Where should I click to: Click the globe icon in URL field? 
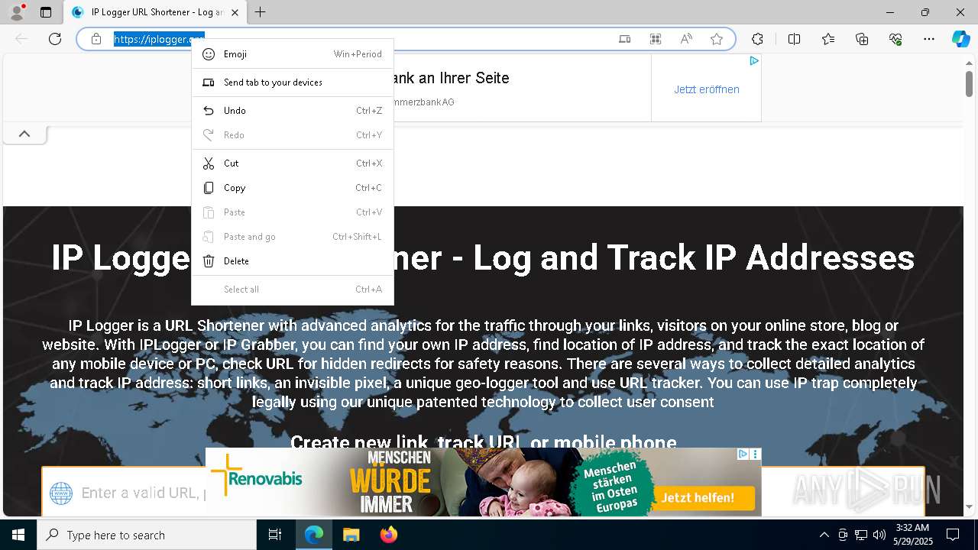click(x=61, y=493)
